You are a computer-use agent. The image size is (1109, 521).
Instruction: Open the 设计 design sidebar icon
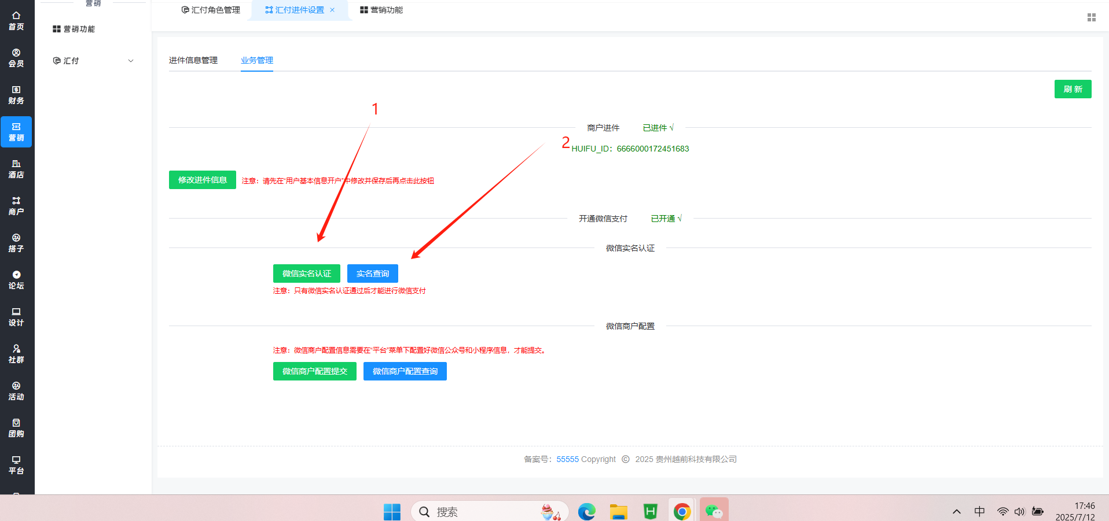click(x=16, y=317)
